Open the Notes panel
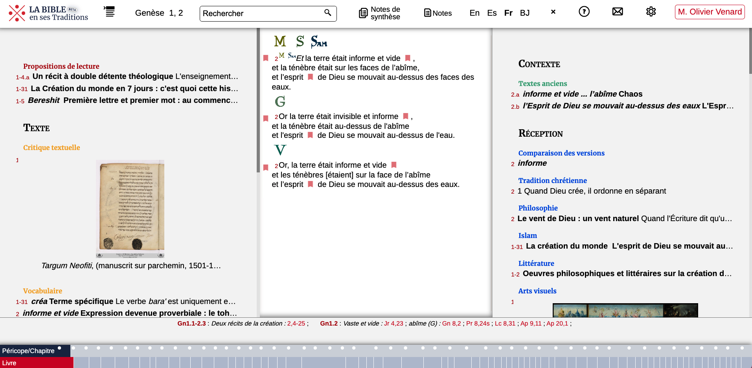Viewport: 752px width, 368px height. point(438,13)
